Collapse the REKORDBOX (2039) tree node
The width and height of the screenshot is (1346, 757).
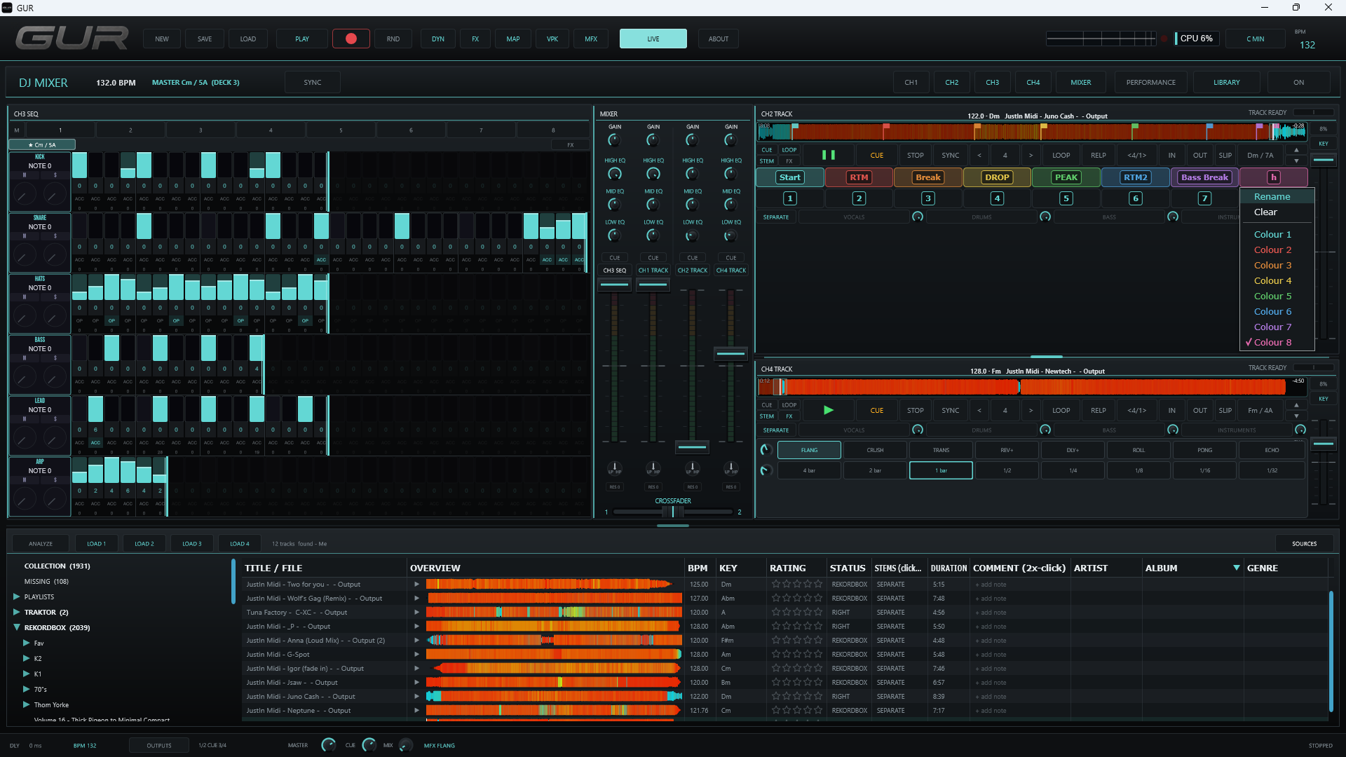(16, 627)
